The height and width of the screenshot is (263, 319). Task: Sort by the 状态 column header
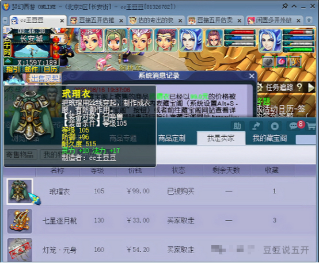pyautogui.click(x=179, y=170)
